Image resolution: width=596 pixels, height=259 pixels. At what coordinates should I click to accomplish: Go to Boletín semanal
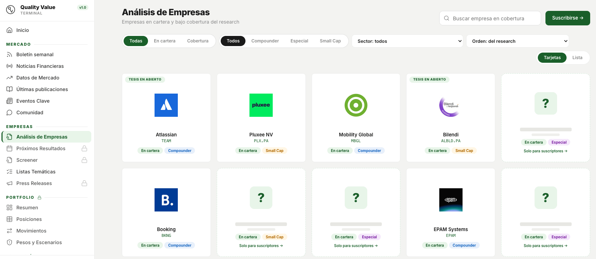pos(47,54)
